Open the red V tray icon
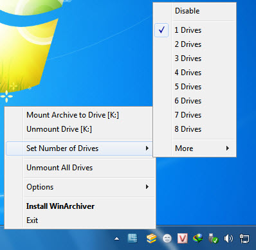256x250 pixels. click(183, 238)
